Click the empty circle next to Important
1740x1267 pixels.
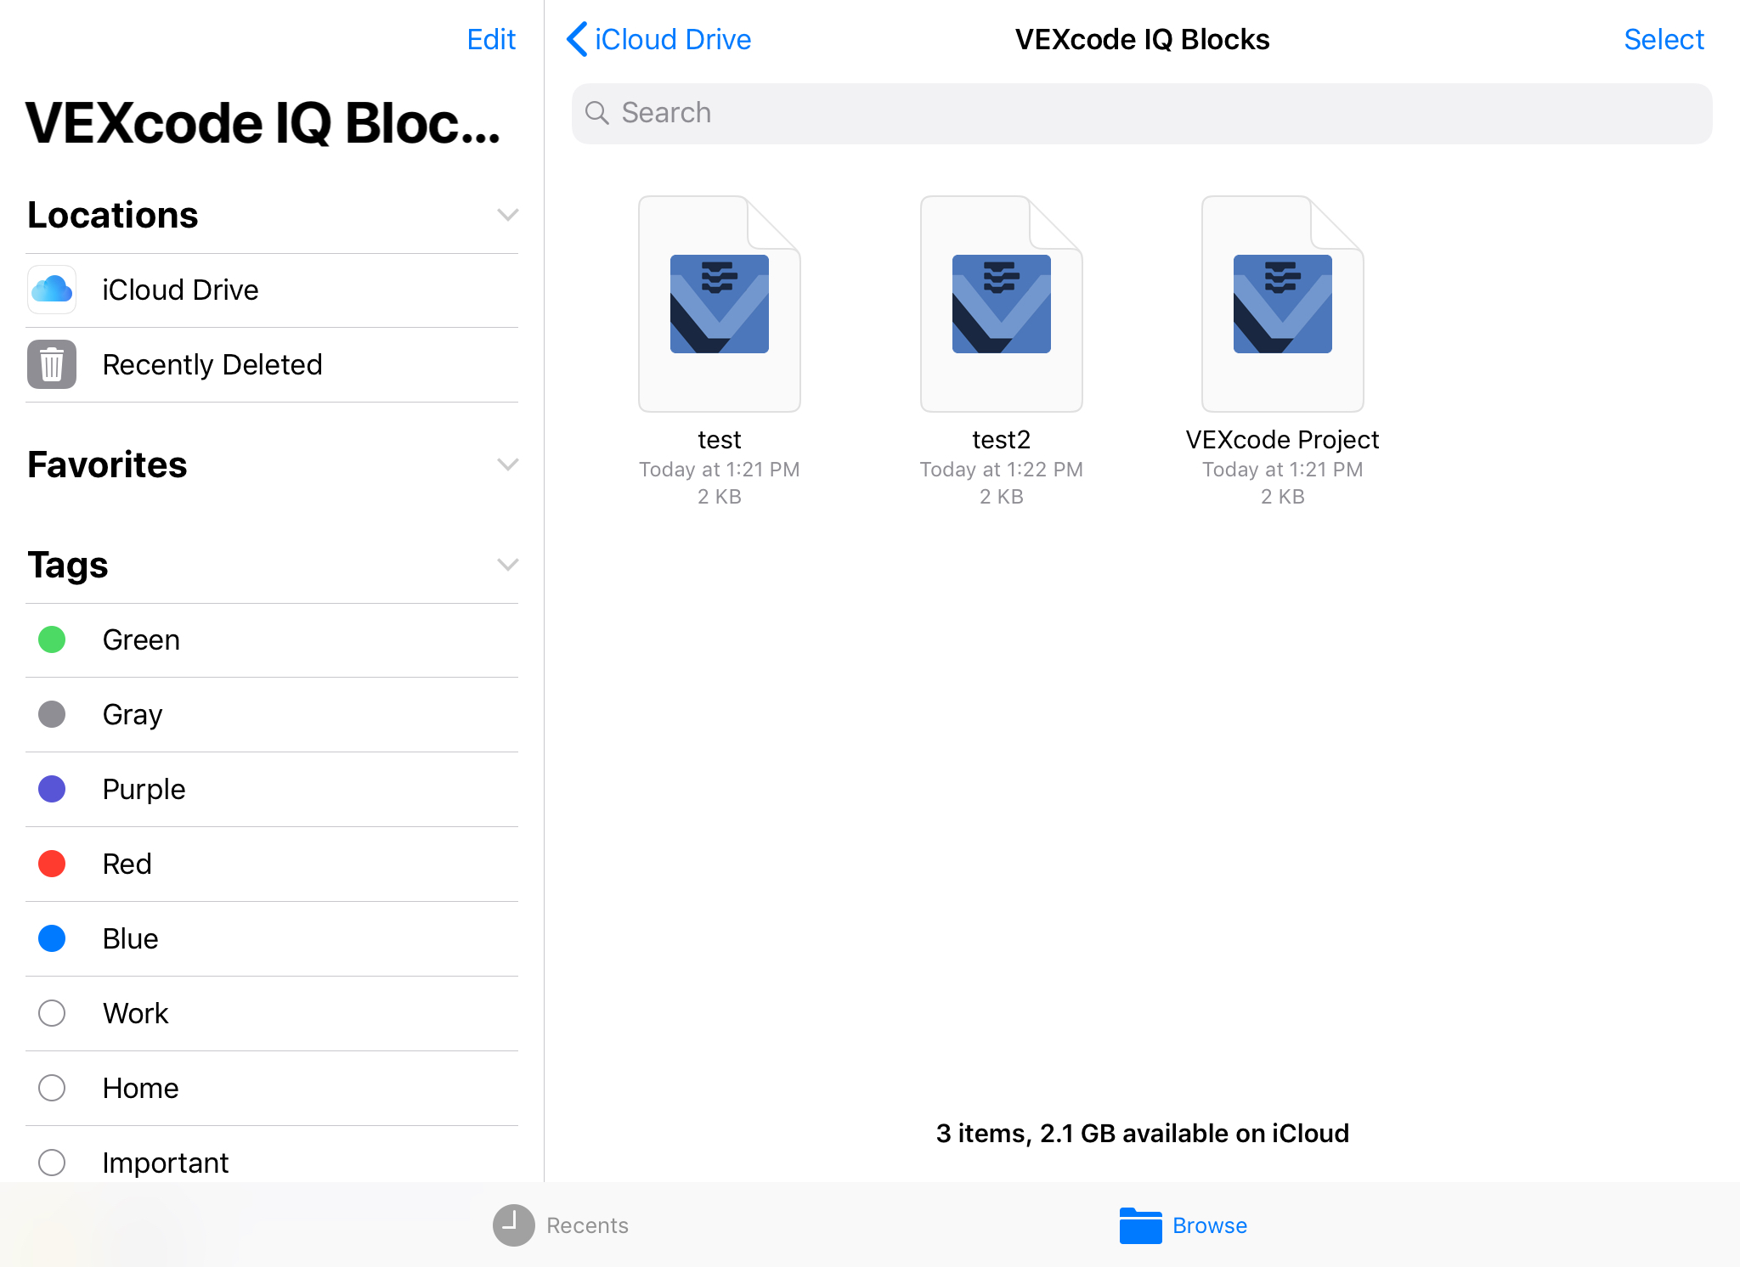click(x=52, y=1163)
